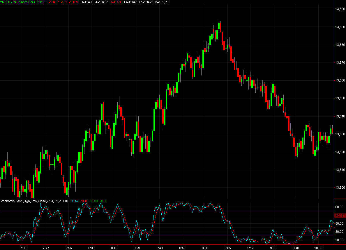Screen dimensions: 346x250
Task: Click the 10.00 stochastic axis label
Action: pyautogui.click(x=339, y=240)
